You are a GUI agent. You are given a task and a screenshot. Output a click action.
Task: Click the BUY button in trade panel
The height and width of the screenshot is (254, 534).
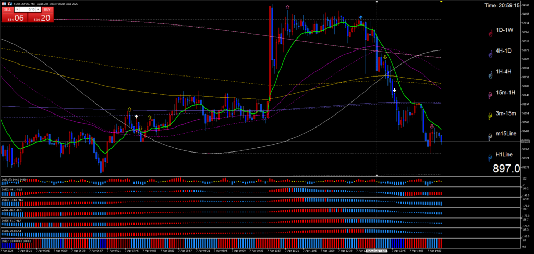(x=47, y=9)
